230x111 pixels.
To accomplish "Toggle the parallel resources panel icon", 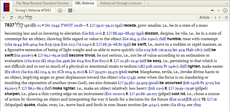I will pos(70,10).
